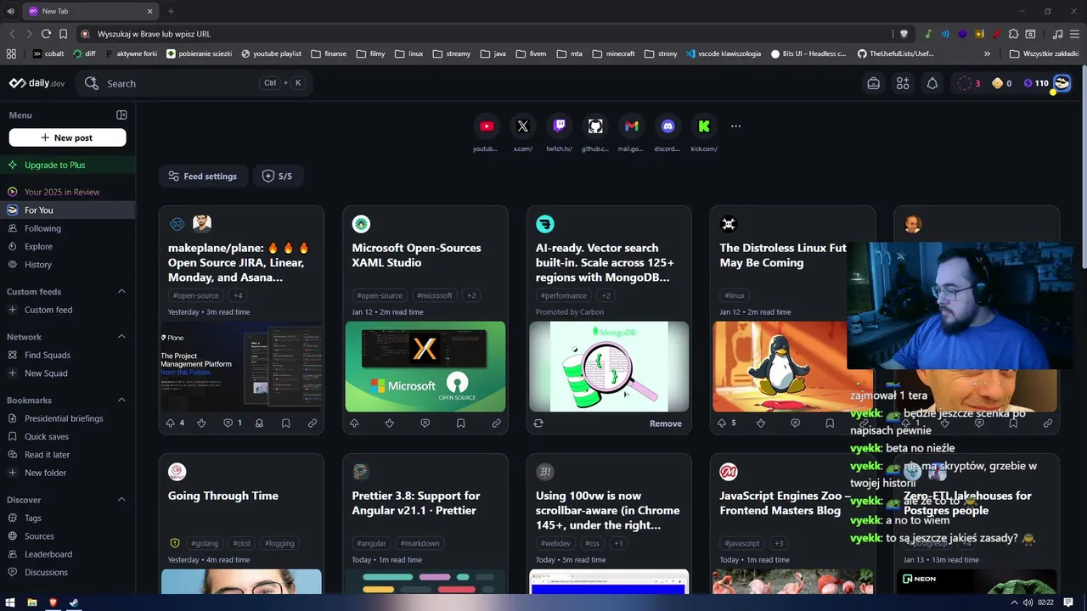Image resolution: width=1087 pixels, height=611 pixels.
Task: Click Upgrade to Plus
Action: pos(67,165)
